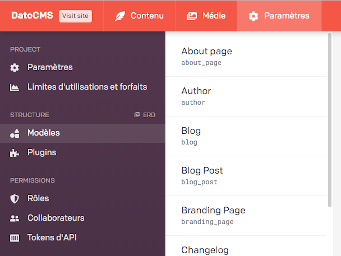Click the people icon beside Collaborateurs

(14, 218)
